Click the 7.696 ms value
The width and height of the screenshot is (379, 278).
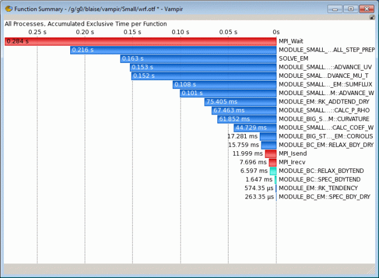[x=253, y=162]
